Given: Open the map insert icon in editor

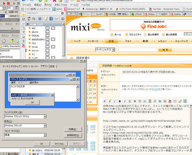Looking at the screenshot, I should click(185, 101).
